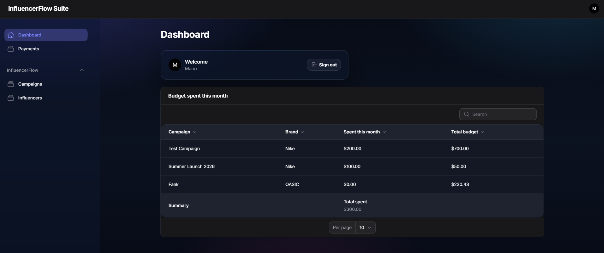Screen dimensions: 604x253
Task: Open the Per page 10 dropdown
Action: (365, 228)
